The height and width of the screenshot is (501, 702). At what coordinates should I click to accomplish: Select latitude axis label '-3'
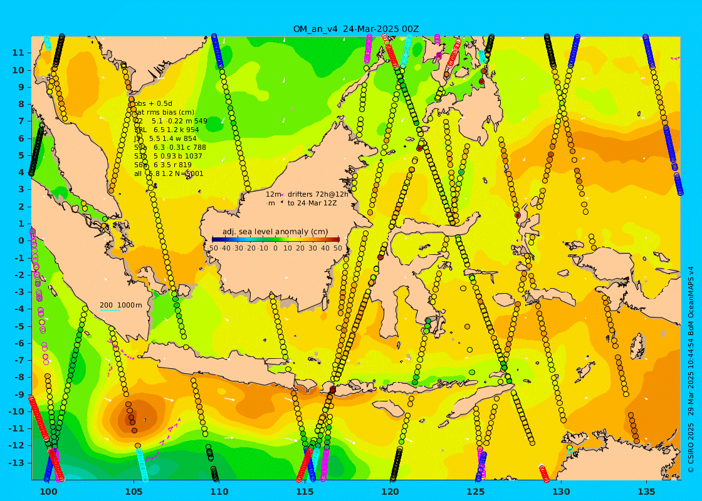pos(19,292)
